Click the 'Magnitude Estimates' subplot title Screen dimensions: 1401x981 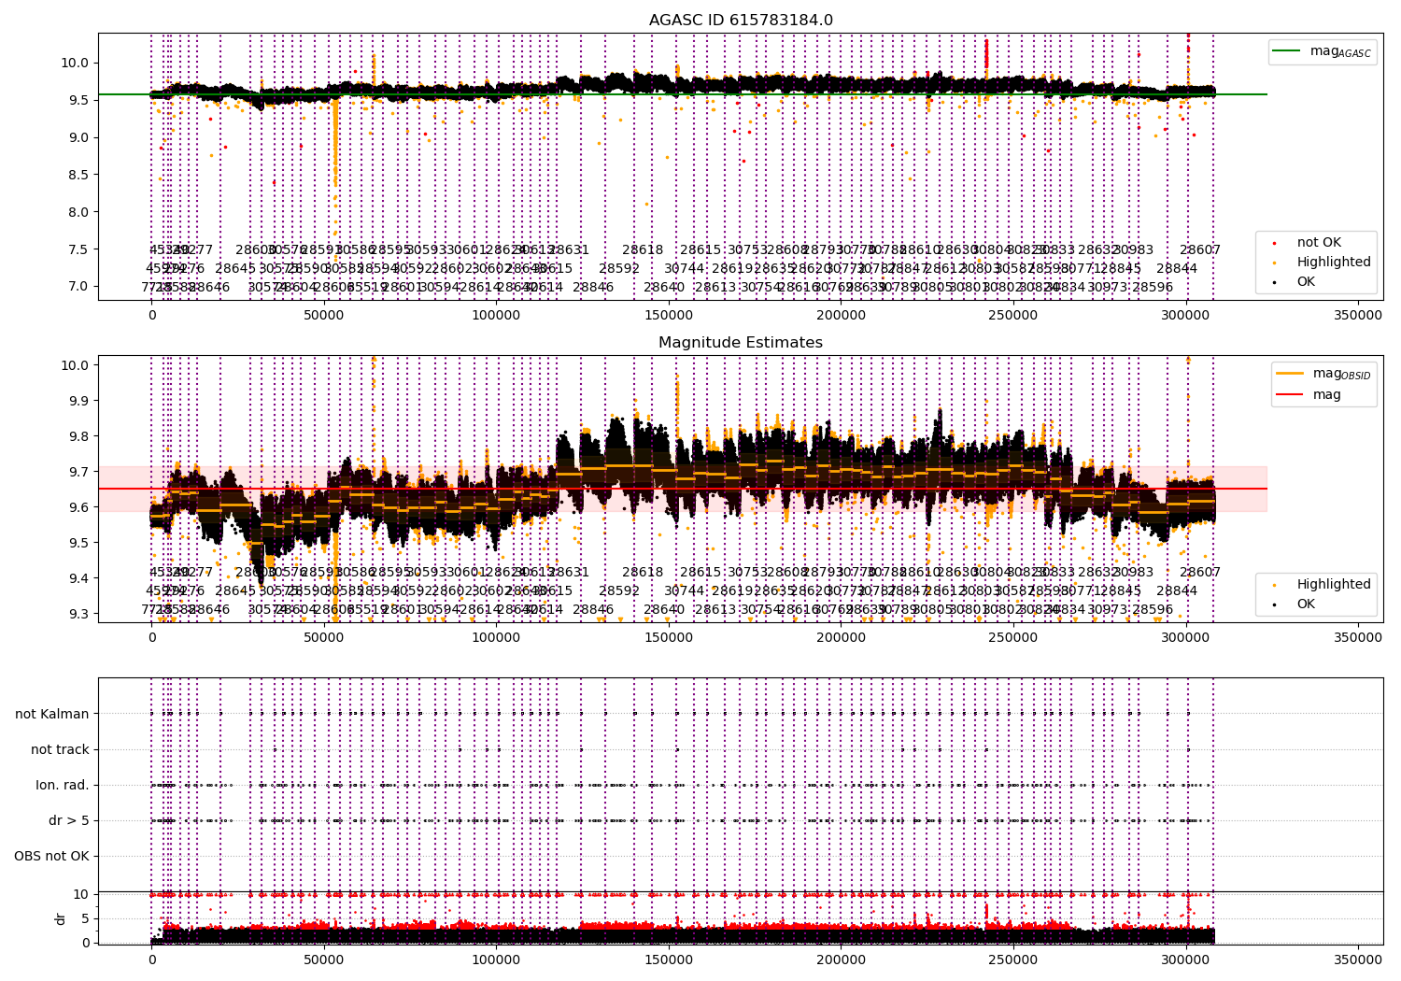tap(741, 343)
